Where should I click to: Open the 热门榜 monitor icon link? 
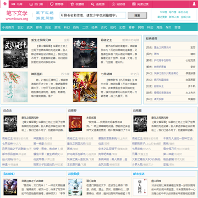click(36, 4)
